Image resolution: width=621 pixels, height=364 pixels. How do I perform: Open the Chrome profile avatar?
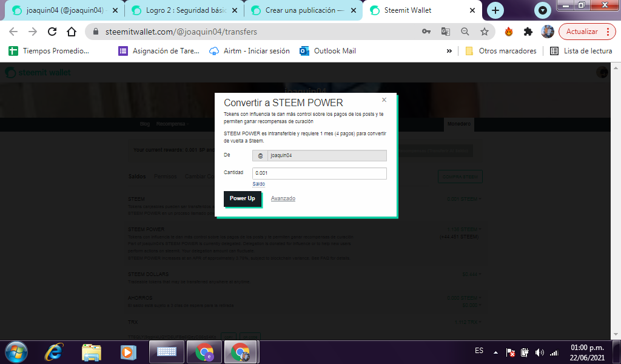[548, 32]
